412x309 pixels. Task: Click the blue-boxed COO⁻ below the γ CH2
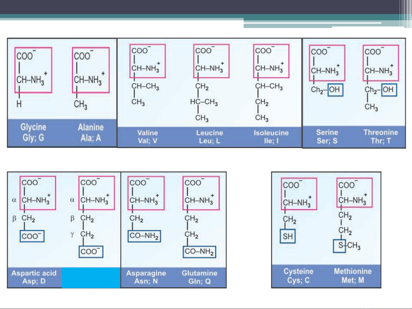[x=91, y=252]
